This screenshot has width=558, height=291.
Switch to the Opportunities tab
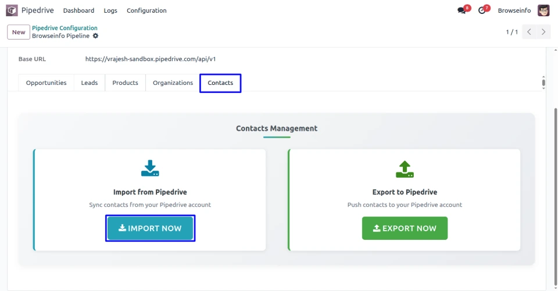click(x=46, y=83)
